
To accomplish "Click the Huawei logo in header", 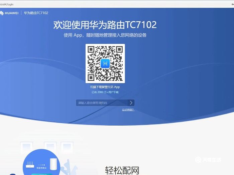I will [9, 13].
